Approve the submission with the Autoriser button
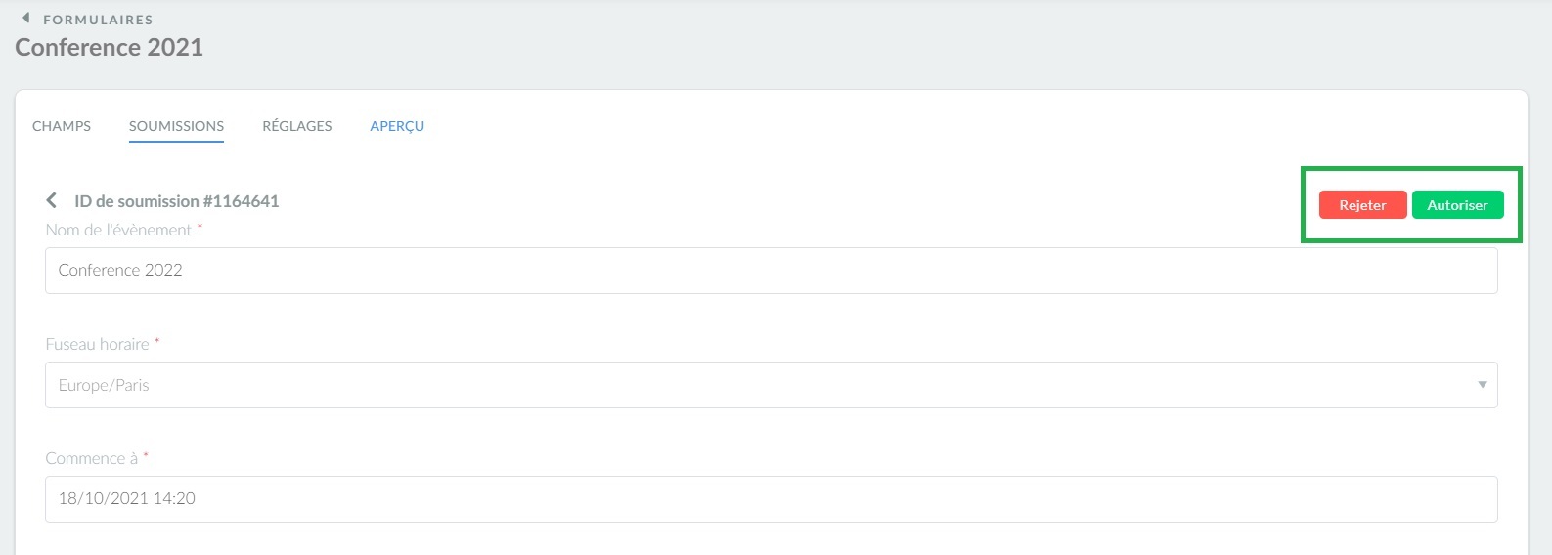Image resolution: width=1552 pixels, height=555 pixels. pyautogui.click(x=1457, y=205)
